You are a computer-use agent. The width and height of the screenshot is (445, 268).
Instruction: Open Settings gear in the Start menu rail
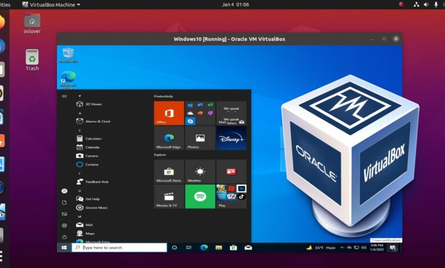64,225
